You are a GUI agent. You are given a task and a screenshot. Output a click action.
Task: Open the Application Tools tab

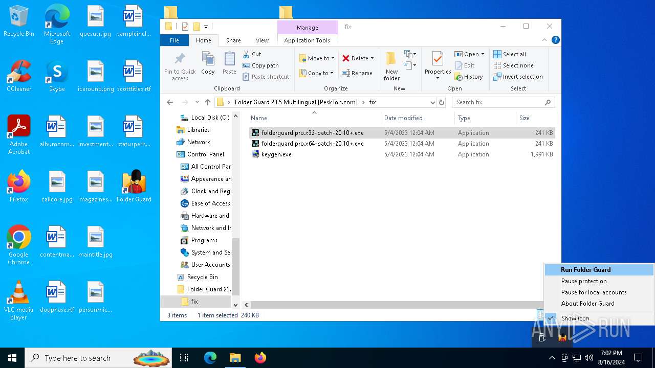point(307,40)
